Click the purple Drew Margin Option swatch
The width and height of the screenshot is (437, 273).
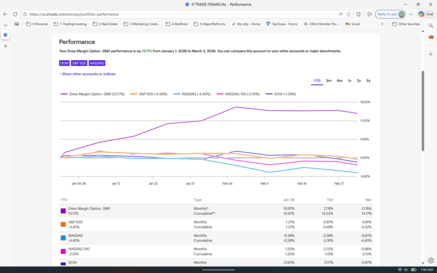(x=63, y=211)
